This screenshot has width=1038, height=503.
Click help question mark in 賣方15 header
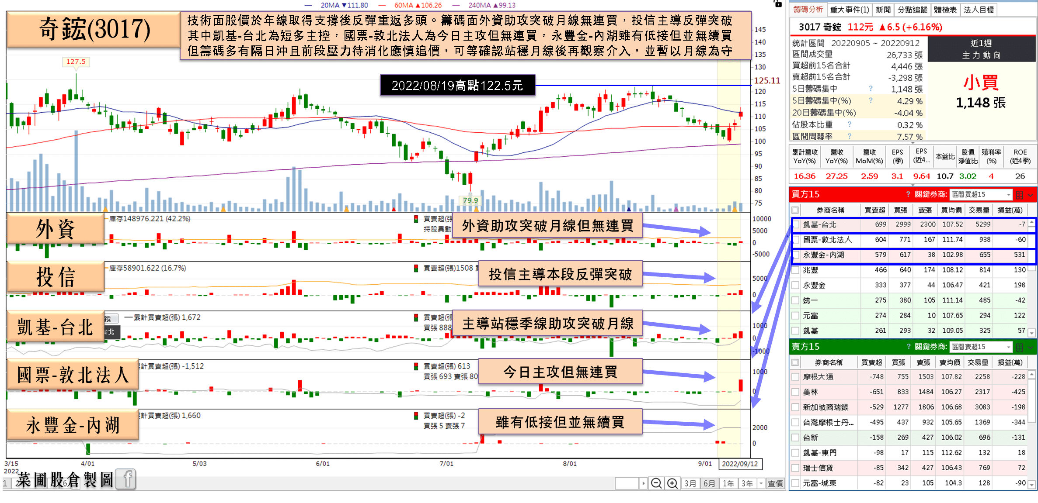tap(908, 347)
